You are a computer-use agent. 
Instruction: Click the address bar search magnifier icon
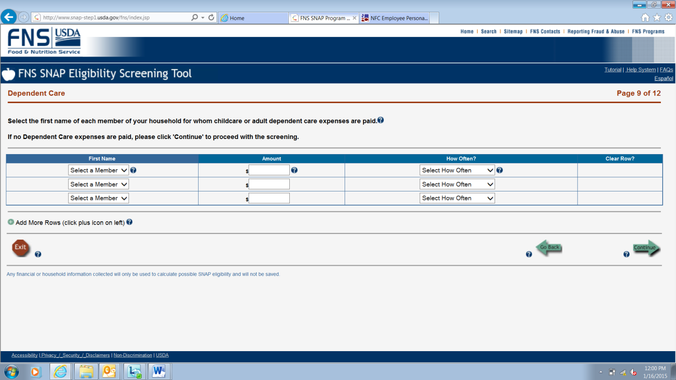point(194,17)
